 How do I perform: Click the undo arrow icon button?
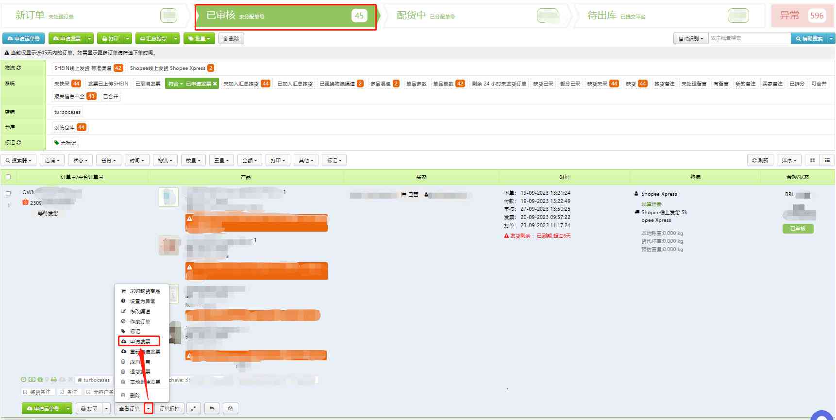212,408
